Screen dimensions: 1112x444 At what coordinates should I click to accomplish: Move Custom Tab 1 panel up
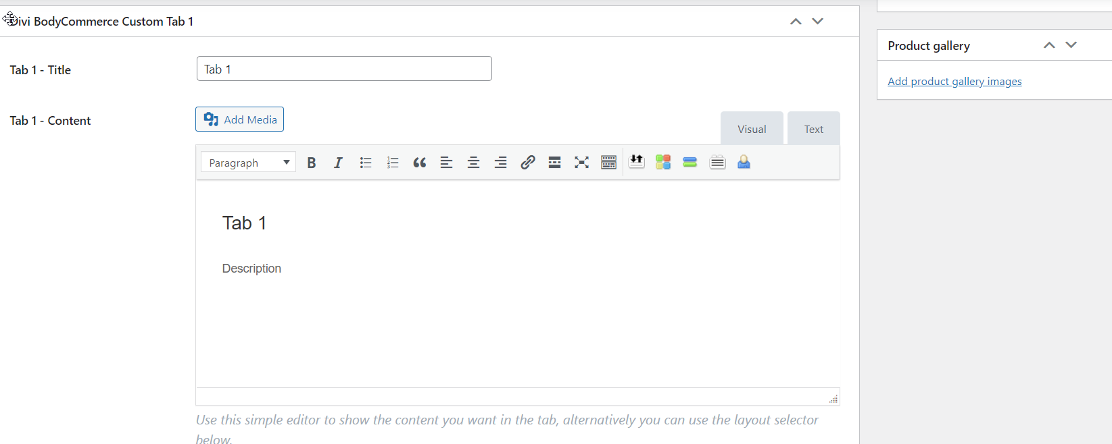(x=796, y=22)
